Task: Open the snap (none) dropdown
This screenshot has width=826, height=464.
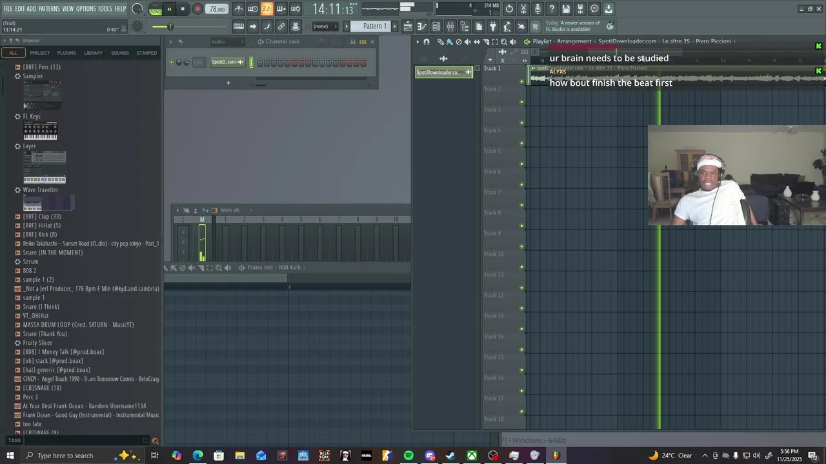Action: [x=324, y=26]
